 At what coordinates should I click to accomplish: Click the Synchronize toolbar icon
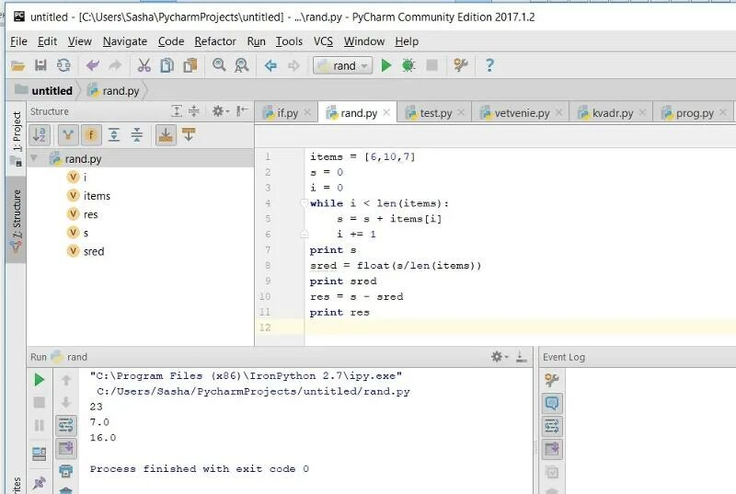coord(63,65)
